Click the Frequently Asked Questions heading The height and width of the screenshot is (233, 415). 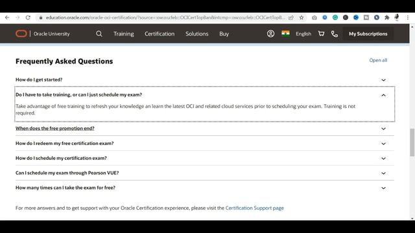[x=64, y=61]
